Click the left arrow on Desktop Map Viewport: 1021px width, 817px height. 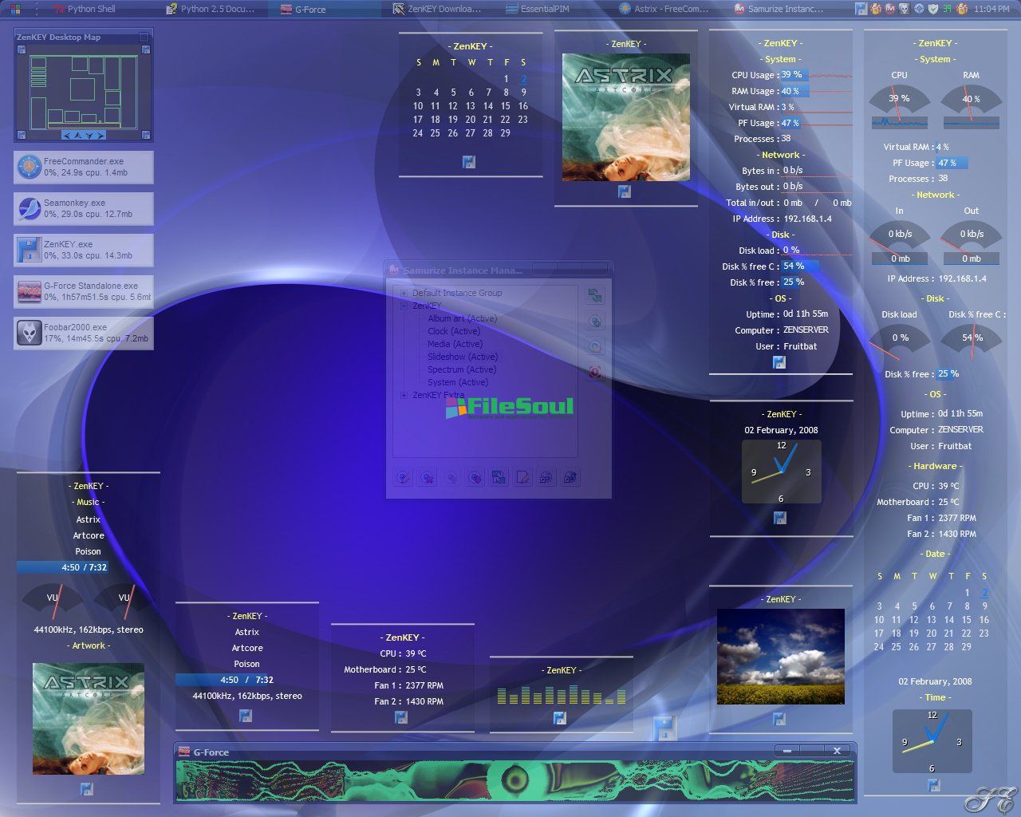67,136
